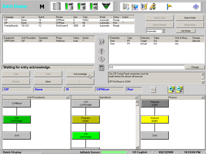This screenshot has width=206, height=154.
Task: Click the calculator icon beside status message
Action: pos(101,68)
